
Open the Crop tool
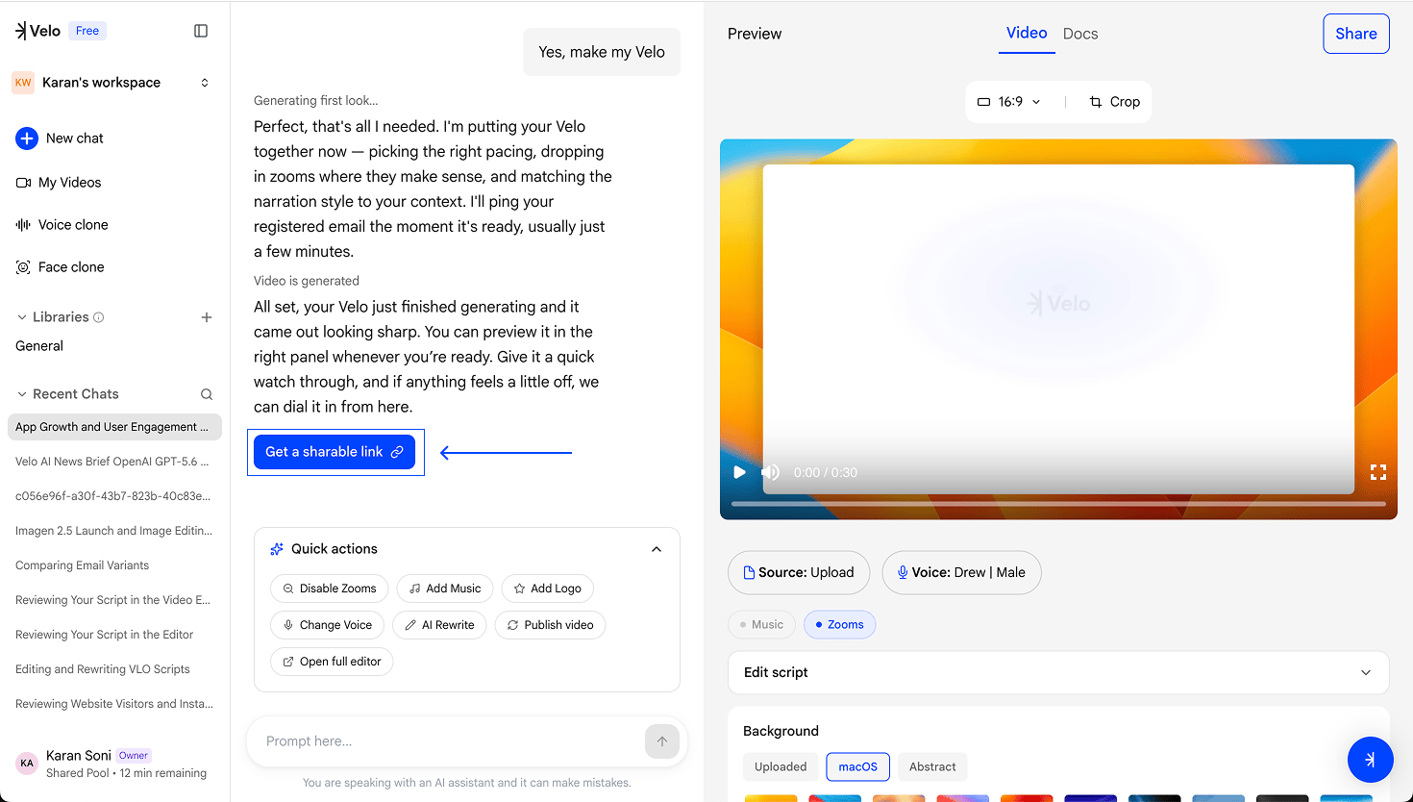click(x=1115, y=102)
